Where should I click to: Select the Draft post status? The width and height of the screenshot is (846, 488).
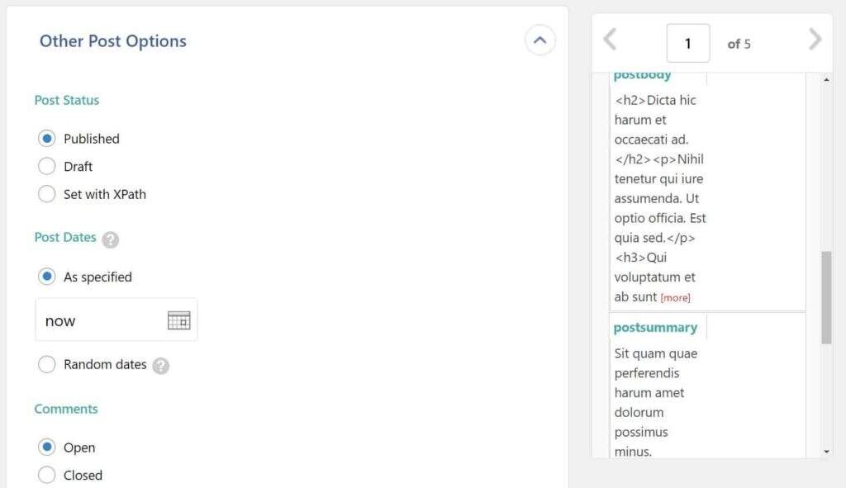pyautogui.click(x=47, y=166)
